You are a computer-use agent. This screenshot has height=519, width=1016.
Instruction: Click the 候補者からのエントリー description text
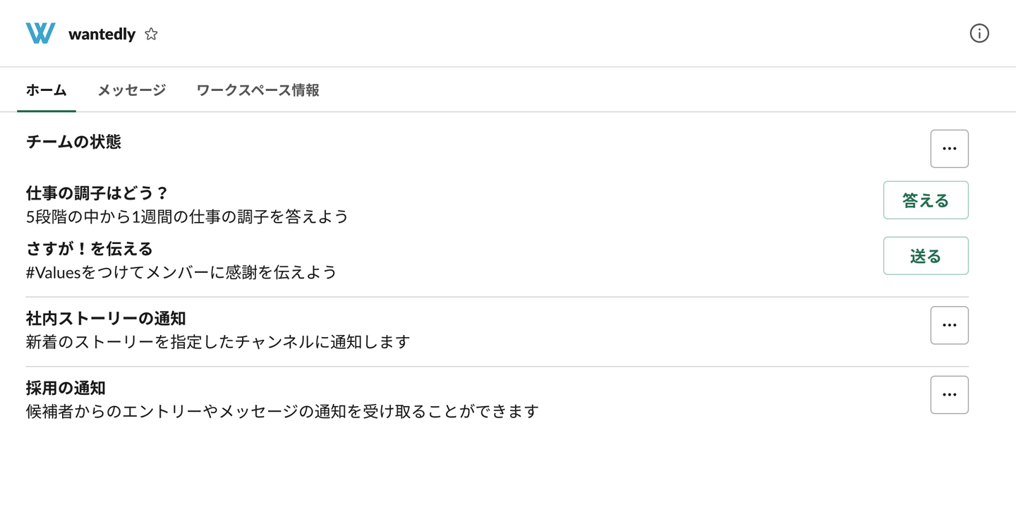[x=282, y=411]
